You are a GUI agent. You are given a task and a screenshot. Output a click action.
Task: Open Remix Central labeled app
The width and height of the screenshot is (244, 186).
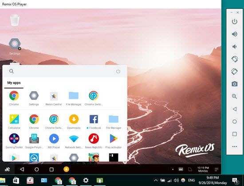coord(54,98)
